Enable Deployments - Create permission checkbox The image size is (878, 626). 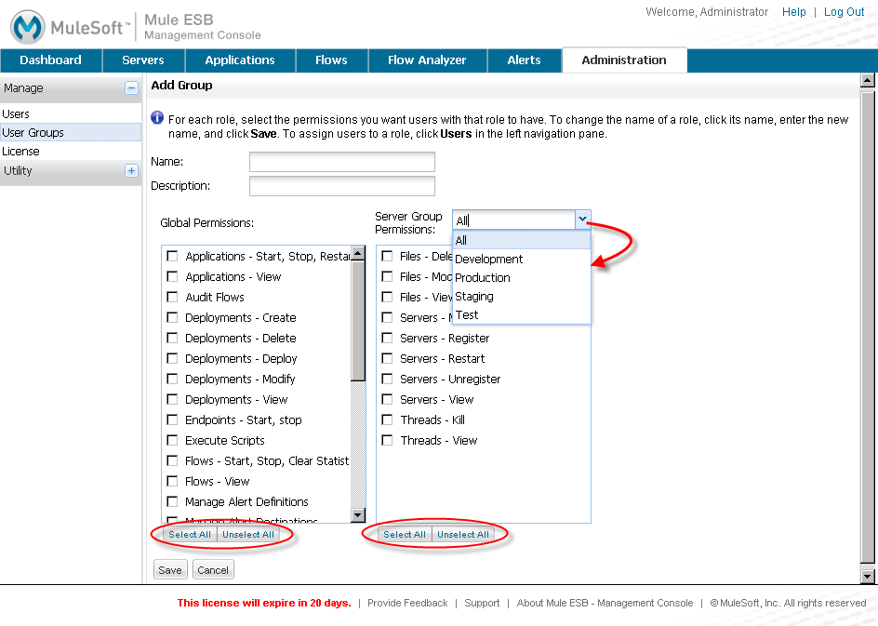(x=172, y=318)
